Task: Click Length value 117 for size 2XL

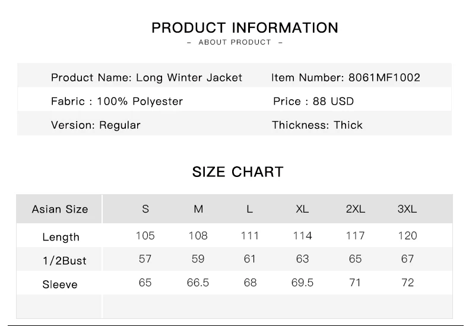Action: [x=355, y=236]
